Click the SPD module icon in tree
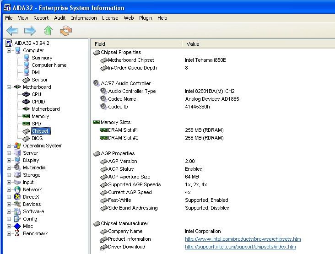Screen dimensions: 335x254 [26, 124]
